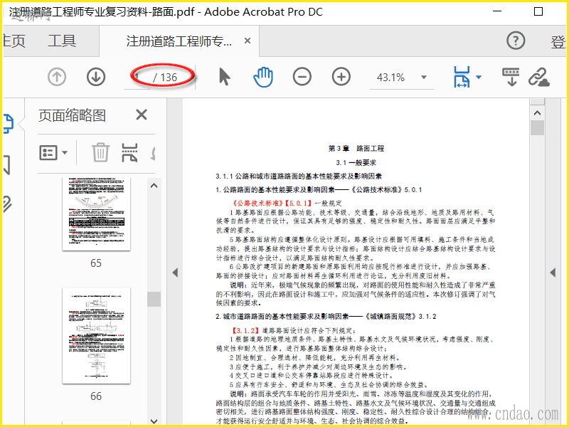Image resolution: width=569 pixels, height=427 pixels.
Task: Zoom out with the minus button
Action: click(x=302, y=77)
